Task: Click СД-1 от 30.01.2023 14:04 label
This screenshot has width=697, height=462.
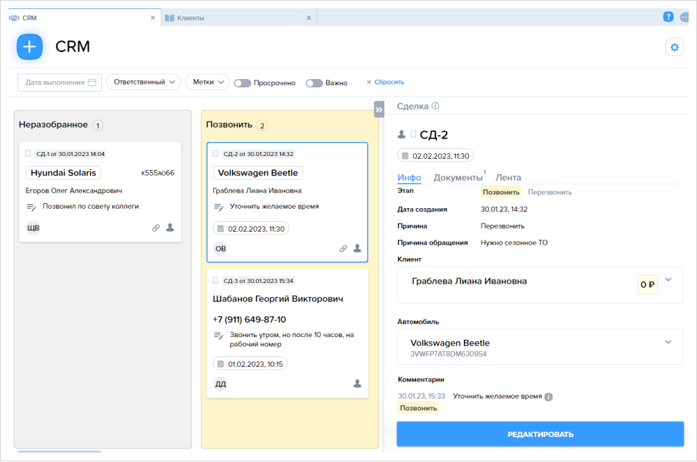Action: click(x=70, y=154)
